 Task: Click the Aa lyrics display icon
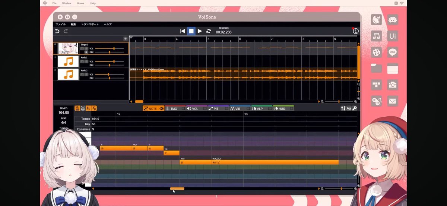point(349,108)
